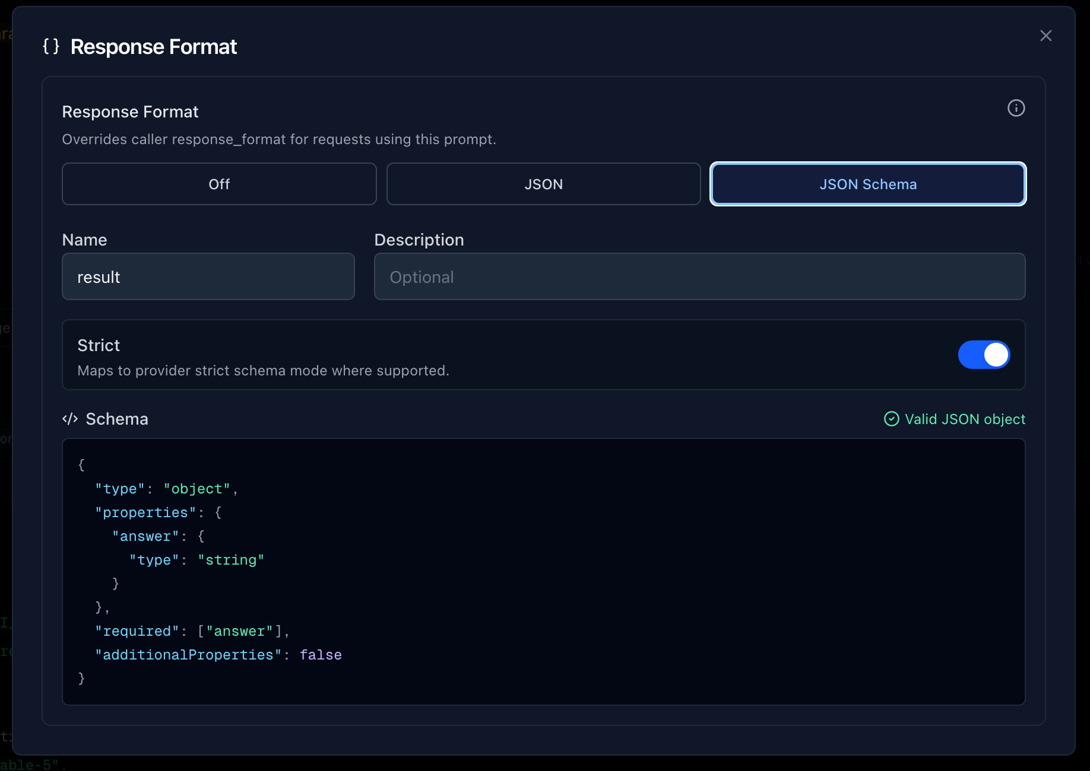Viewport: 1090px width, 771px height.
Task: Click the Description field label
Action: [419, 240]
